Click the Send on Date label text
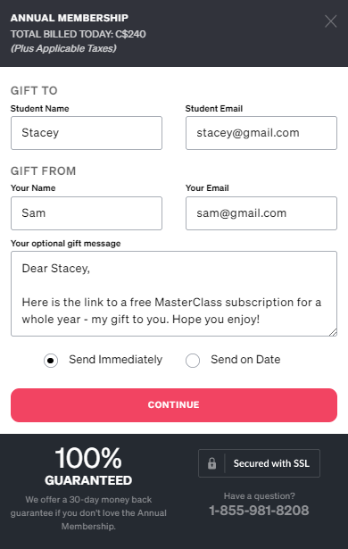This screenshot has height=549, width=348. click(245, 360)
